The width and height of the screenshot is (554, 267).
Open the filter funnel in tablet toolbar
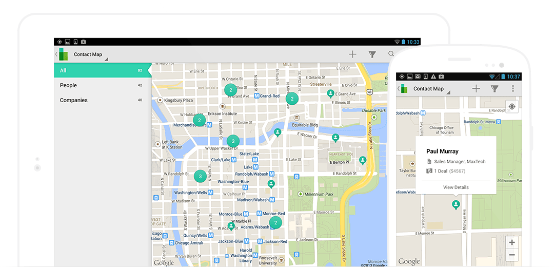point(372,54)
